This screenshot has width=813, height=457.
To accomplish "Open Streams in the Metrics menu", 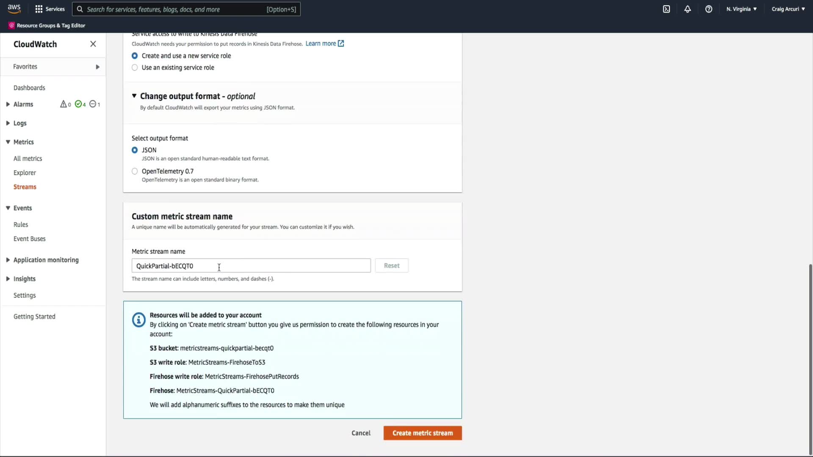I will coord(25,187).
